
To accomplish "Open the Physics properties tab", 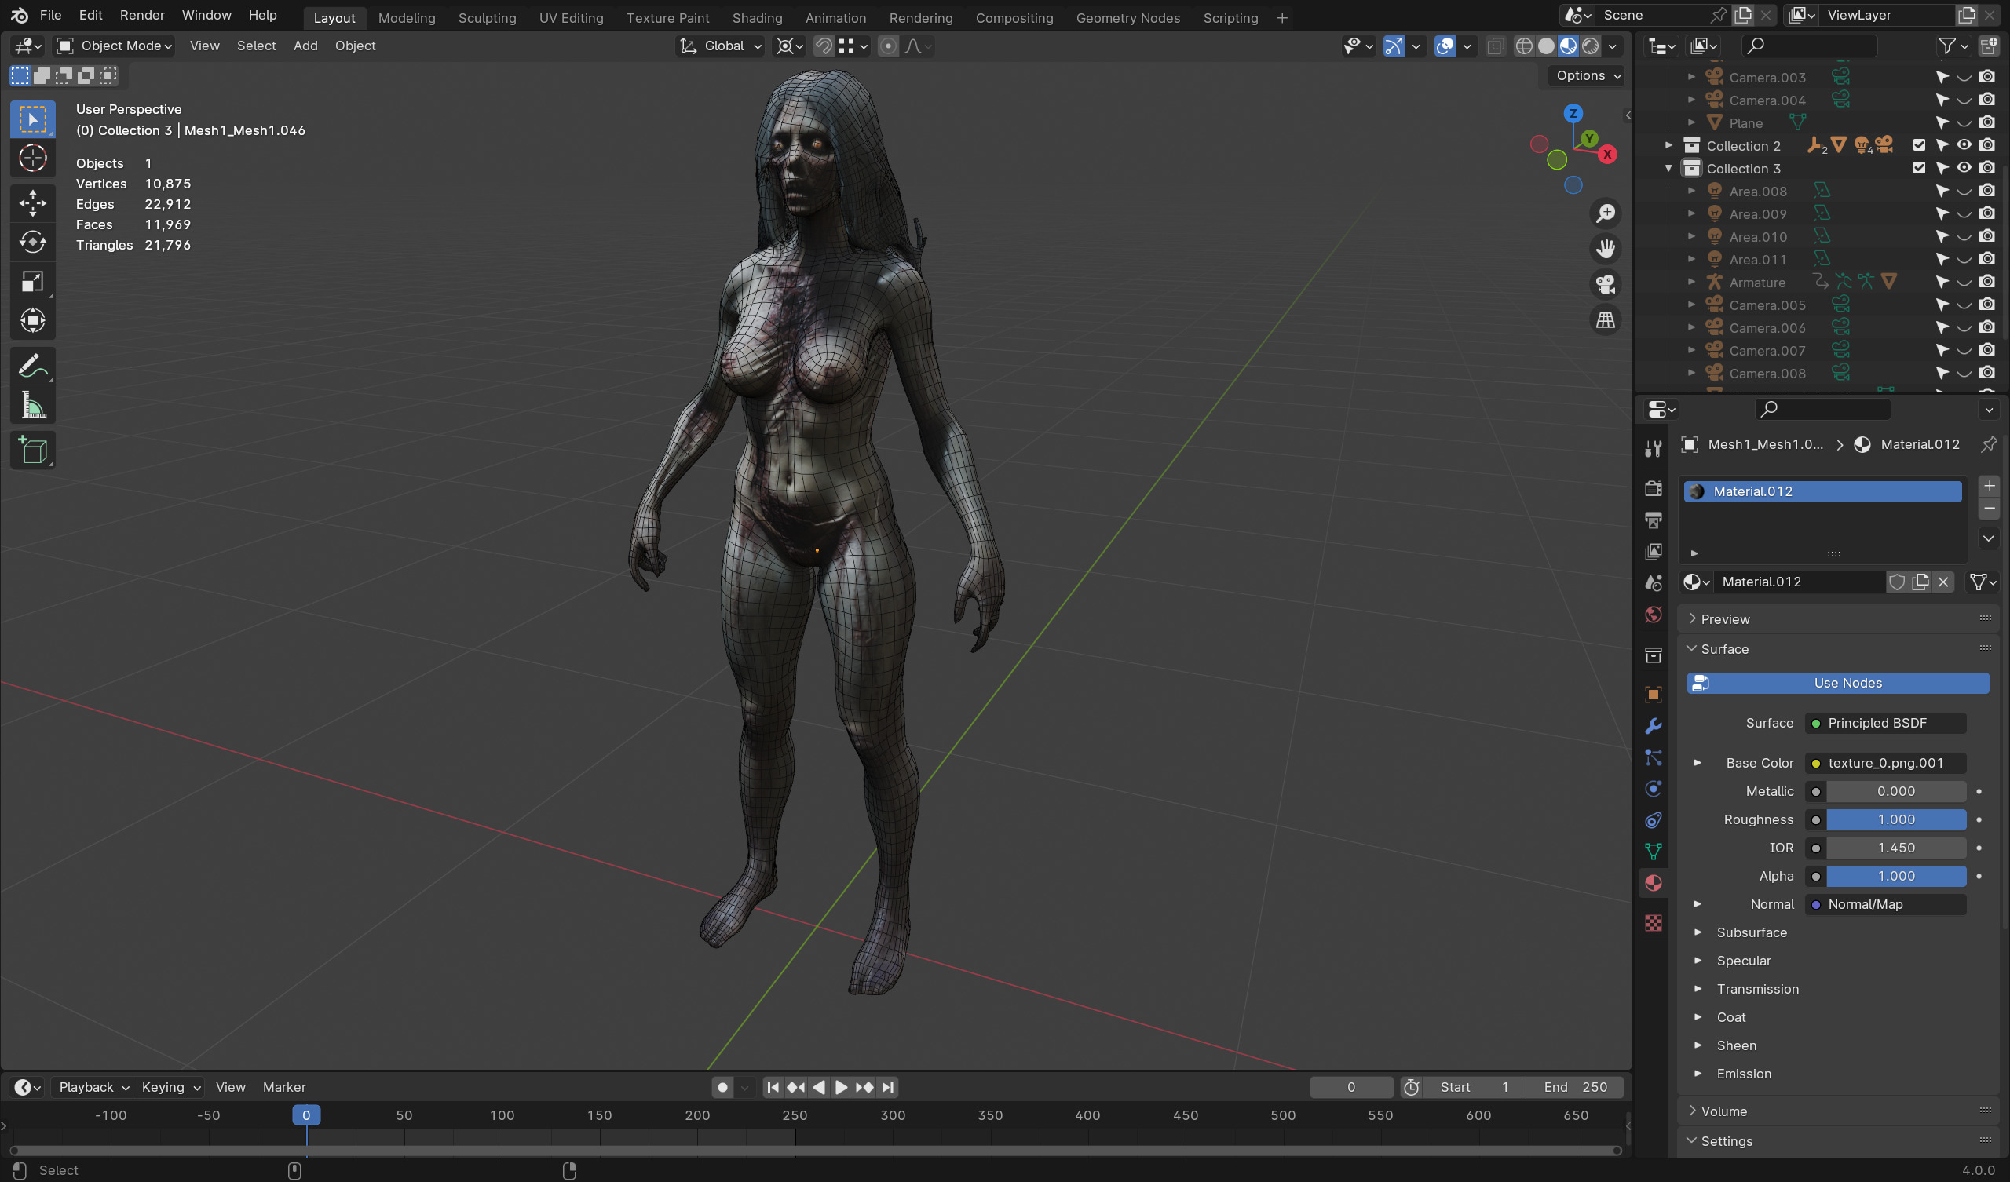I will pos(1653,789).
